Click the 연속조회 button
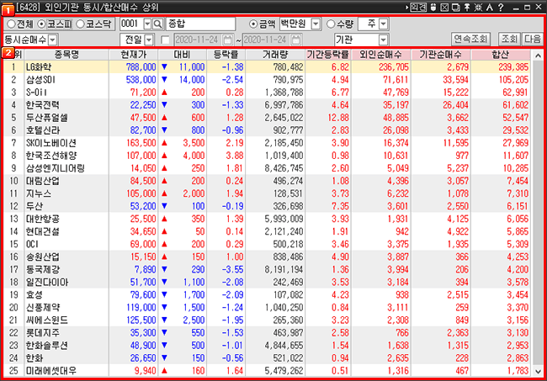547x381 pixels. (x=470, y=39)
